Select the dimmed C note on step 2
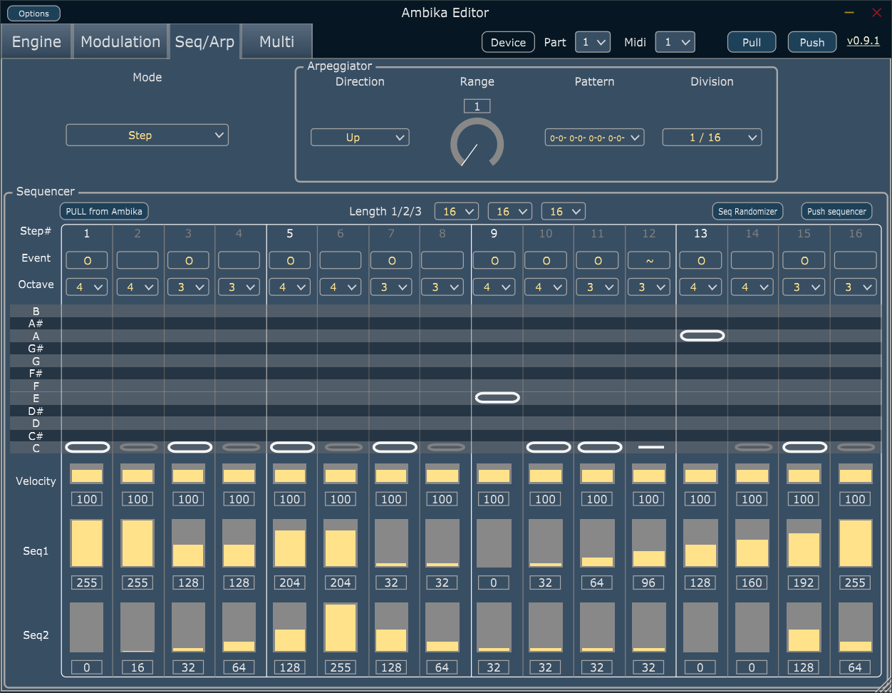892x693 pixels. [138, 447]
